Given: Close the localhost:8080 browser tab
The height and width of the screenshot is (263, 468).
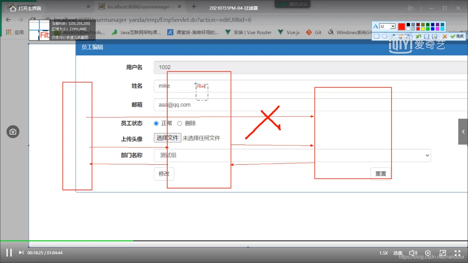Looking at the screenshot, I should click(x=179, y=7).
